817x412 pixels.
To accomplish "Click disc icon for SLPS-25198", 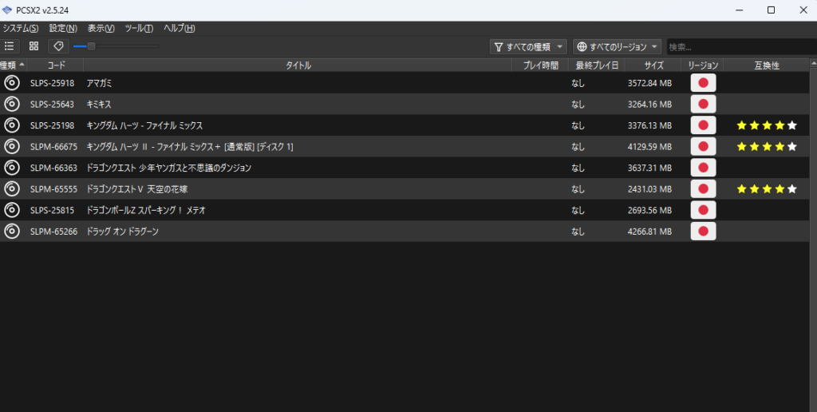I will tap(11, 125).
